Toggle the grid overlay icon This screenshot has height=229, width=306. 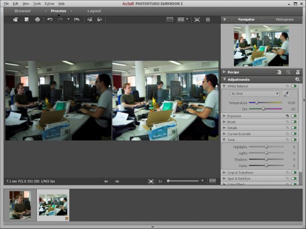click(x=208, y=19)
